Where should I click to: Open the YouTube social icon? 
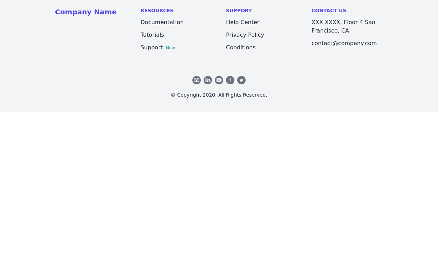[x=219, y=80]
